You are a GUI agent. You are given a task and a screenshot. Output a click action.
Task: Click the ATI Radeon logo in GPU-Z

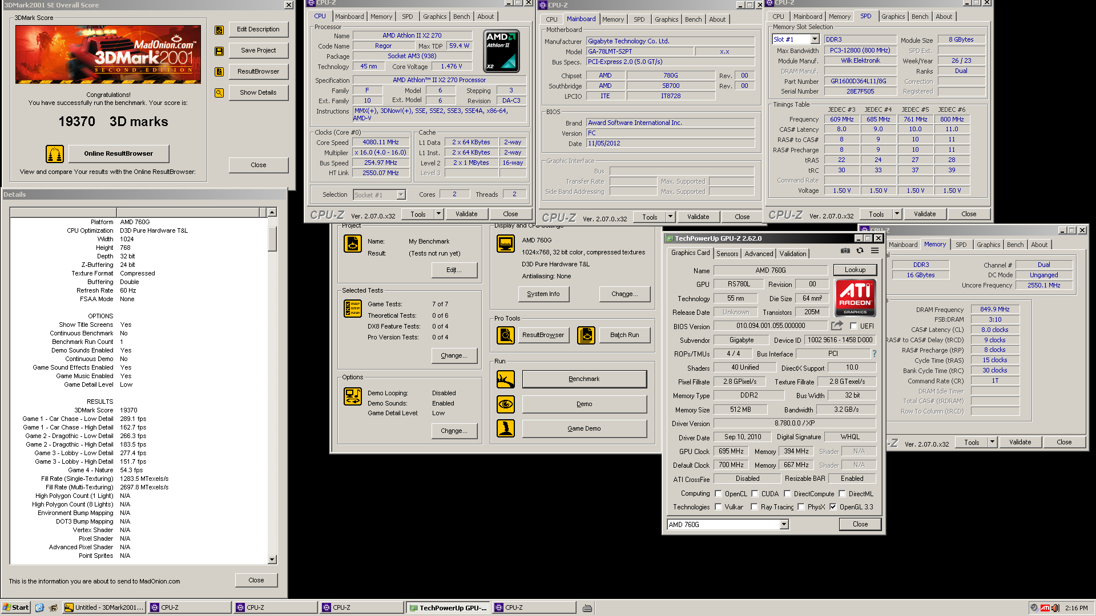855,298
